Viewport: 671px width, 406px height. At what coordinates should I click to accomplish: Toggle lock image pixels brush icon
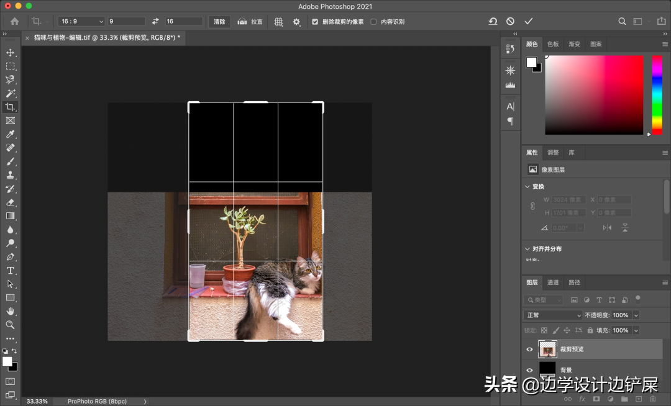[x=556, y=330]
